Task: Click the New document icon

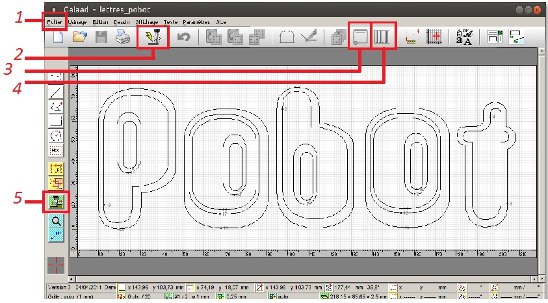Action: point(59,38)
